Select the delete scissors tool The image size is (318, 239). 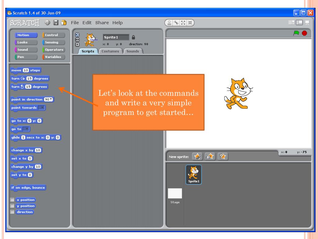176,23
